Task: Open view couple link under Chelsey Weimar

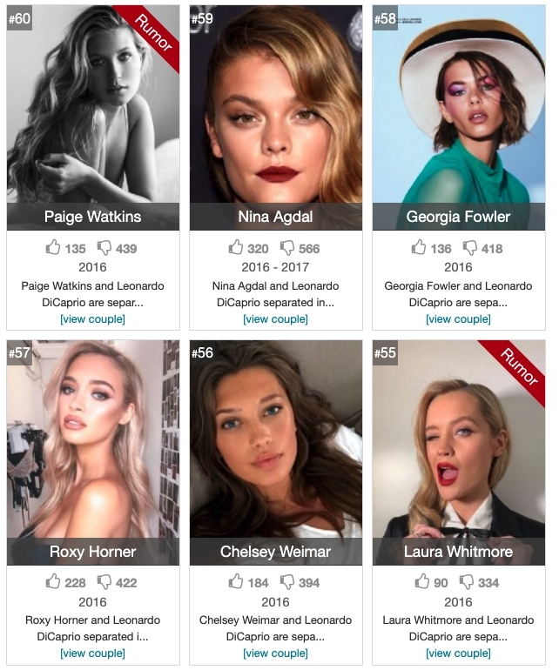Action: coord(275,653)
